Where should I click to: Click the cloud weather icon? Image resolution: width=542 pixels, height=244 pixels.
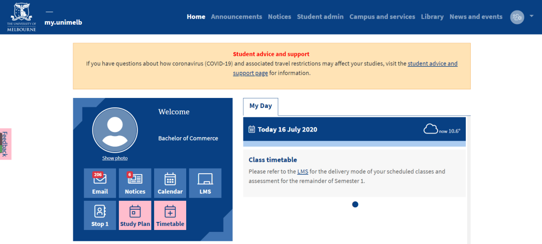pyautogui.click(x=431, y=129)
